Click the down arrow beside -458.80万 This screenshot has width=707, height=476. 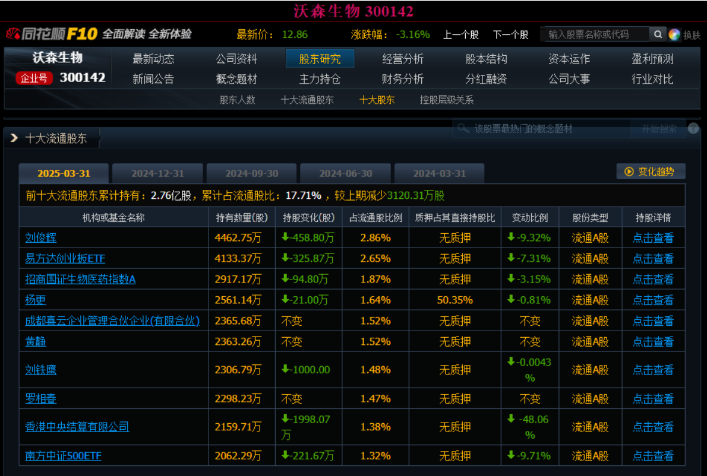[x=285, y=236]
